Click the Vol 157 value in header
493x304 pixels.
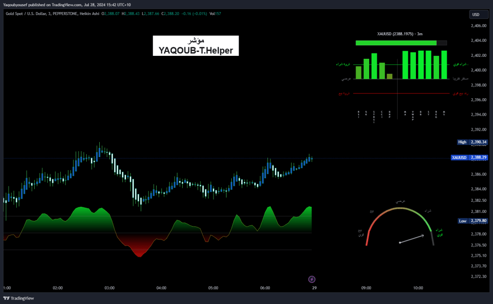click(216, 13)
